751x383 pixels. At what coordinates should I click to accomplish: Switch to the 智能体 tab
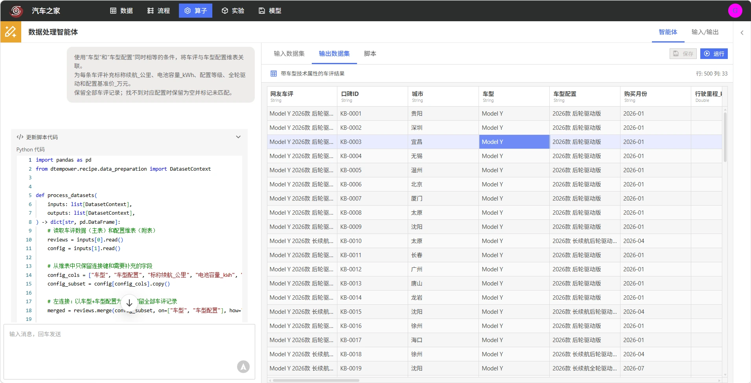coord(668,32)
